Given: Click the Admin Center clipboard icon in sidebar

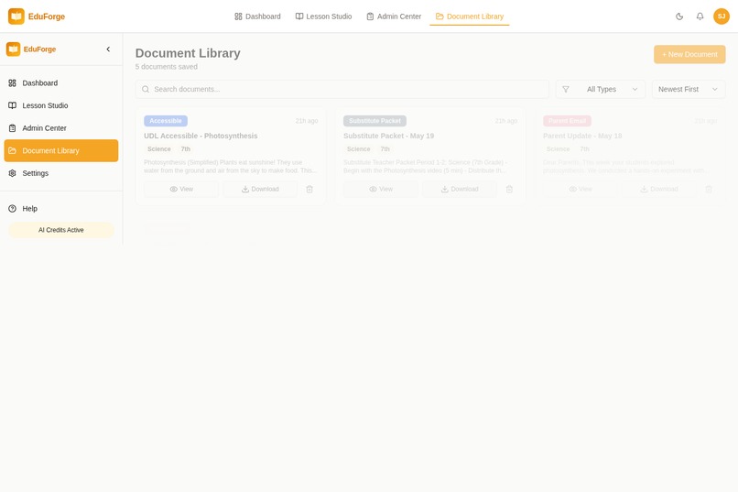Looking at the screenshot, I should (12, 128).
